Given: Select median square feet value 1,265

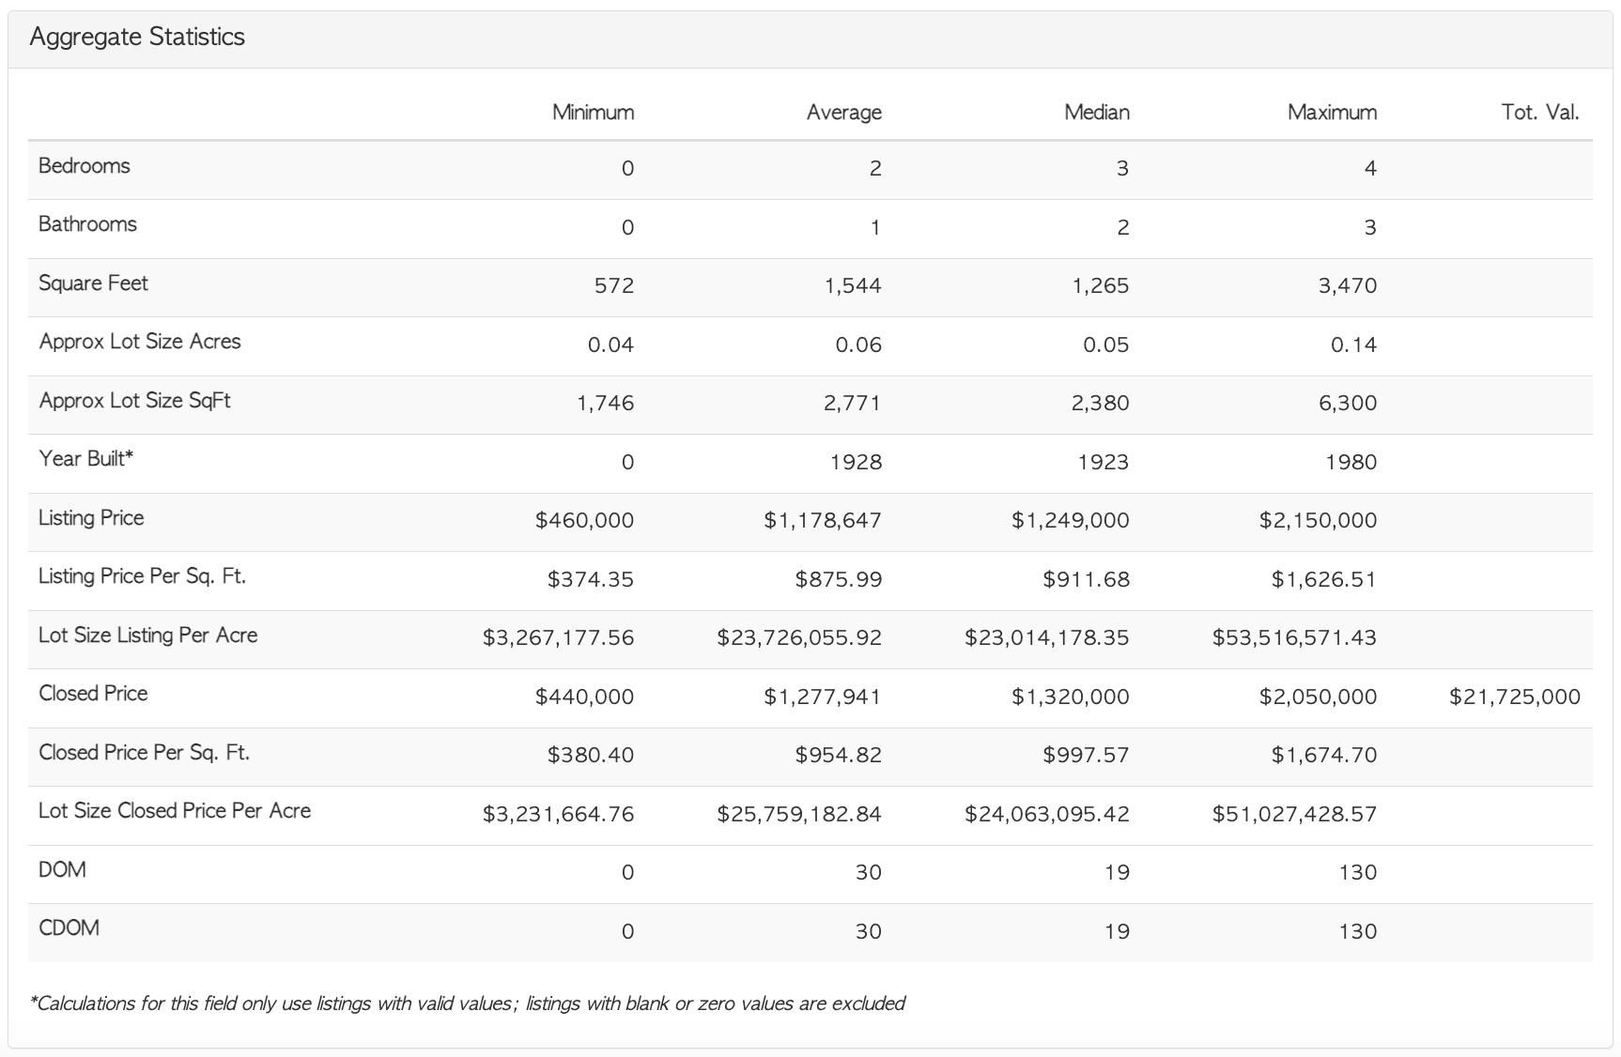Looking at the screenshot, I should tap(1101, 285).
